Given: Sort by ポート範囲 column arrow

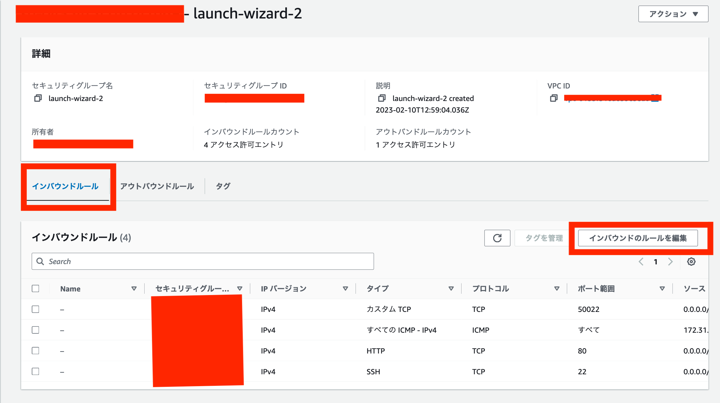Looking at the screenshot, I should pos(662,289).
